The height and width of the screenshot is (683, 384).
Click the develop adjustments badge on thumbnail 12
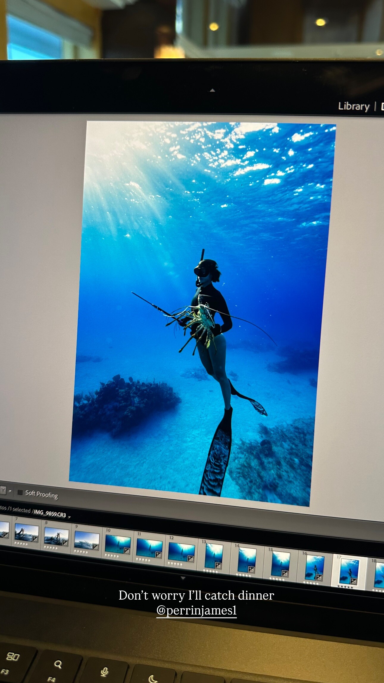click(x=191, y=558)
